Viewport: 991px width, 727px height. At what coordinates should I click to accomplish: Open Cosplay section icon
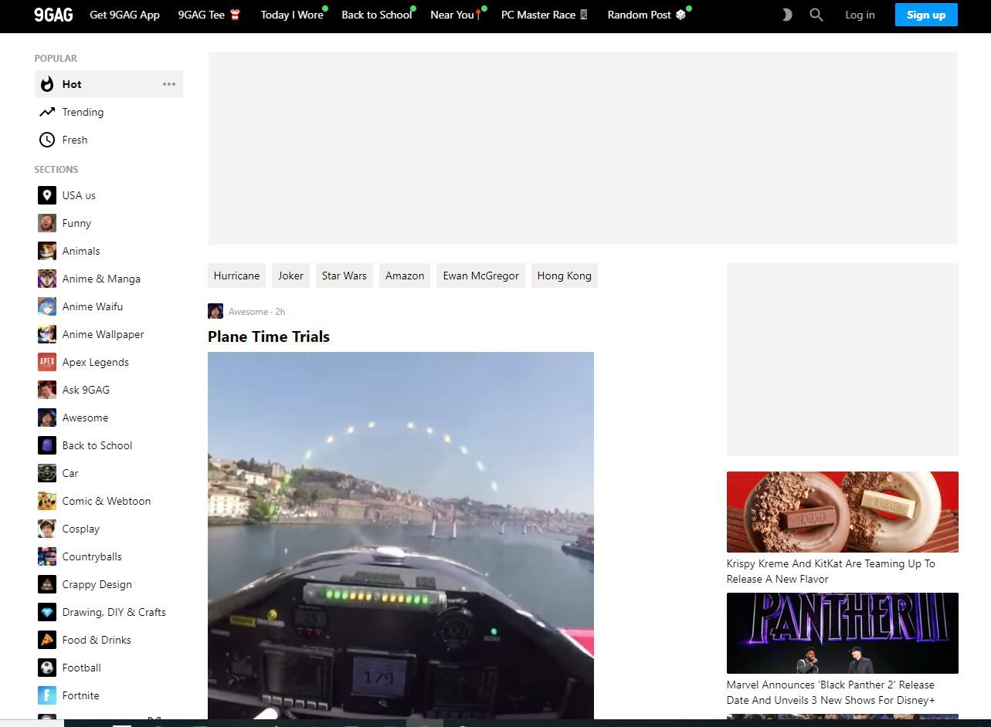click(x=47, y=529)
